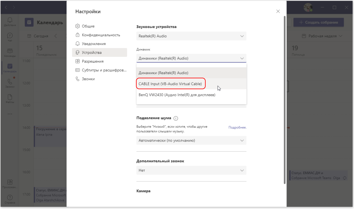Collapse the speaker (Динамик) dropdown
This screenshot has width=354, height=209.
click(191, 58)
